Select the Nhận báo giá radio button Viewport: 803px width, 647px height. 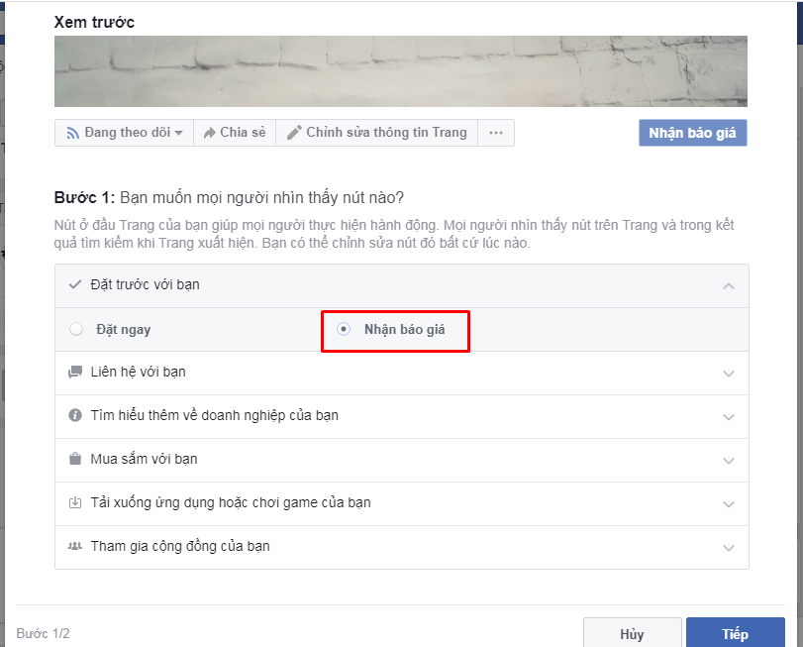[x=344, y=329]
